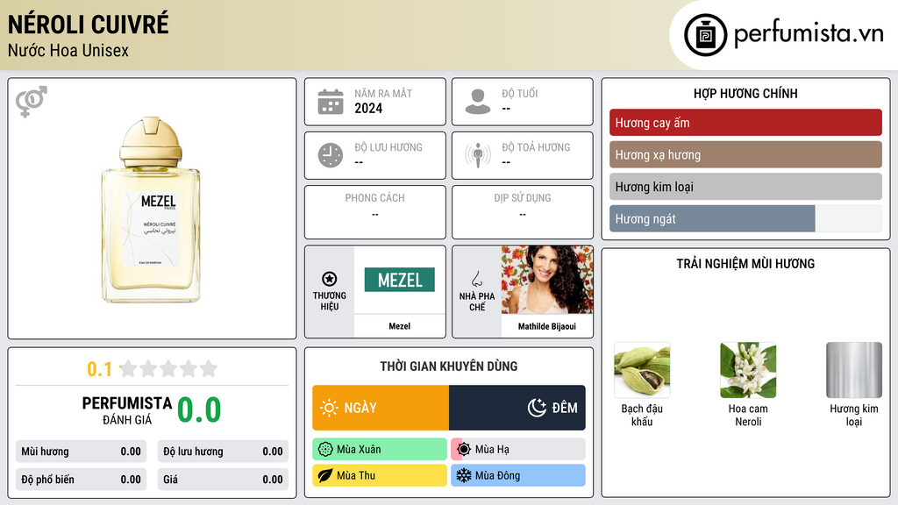
Task: Click the Hương ngát blue-grey bar
Action: 712,218
